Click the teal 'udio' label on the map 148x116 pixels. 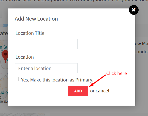[4, 92]
